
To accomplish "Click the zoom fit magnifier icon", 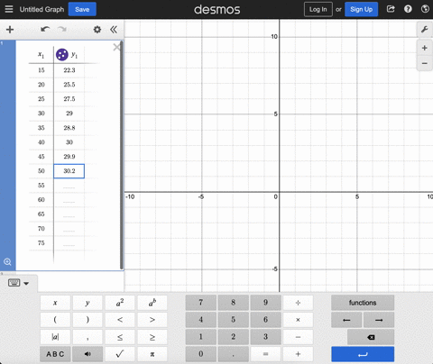I will (7, 262).
